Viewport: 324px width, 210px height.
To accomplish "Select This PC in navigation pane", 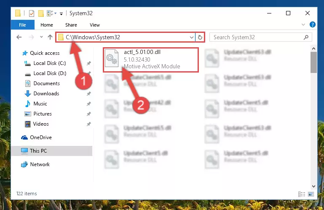I will tap(52, 151).
